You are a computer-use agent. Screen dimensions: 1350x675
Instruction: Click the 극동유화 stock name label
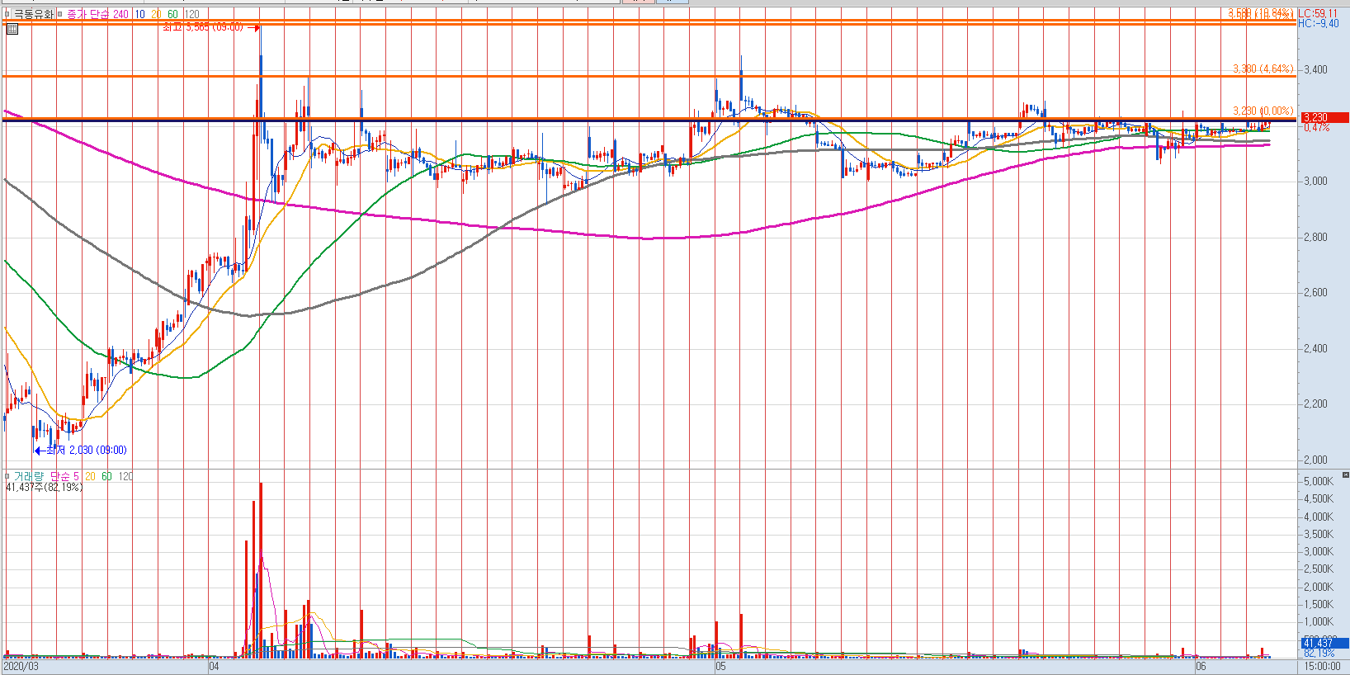(33, 14)
